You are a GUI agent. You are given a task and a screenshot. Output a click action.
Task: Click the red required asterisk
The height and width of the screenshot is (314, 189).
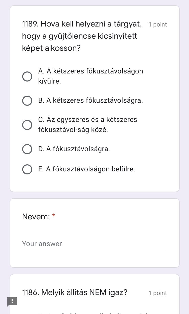point(53,216)
